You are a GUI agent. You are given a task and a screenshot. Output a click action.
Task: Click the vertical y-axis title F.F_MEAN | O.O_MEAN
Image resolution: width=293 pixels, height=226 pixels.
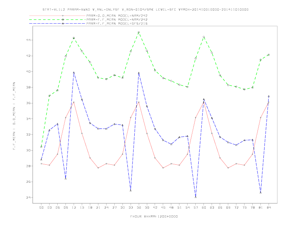14,116
